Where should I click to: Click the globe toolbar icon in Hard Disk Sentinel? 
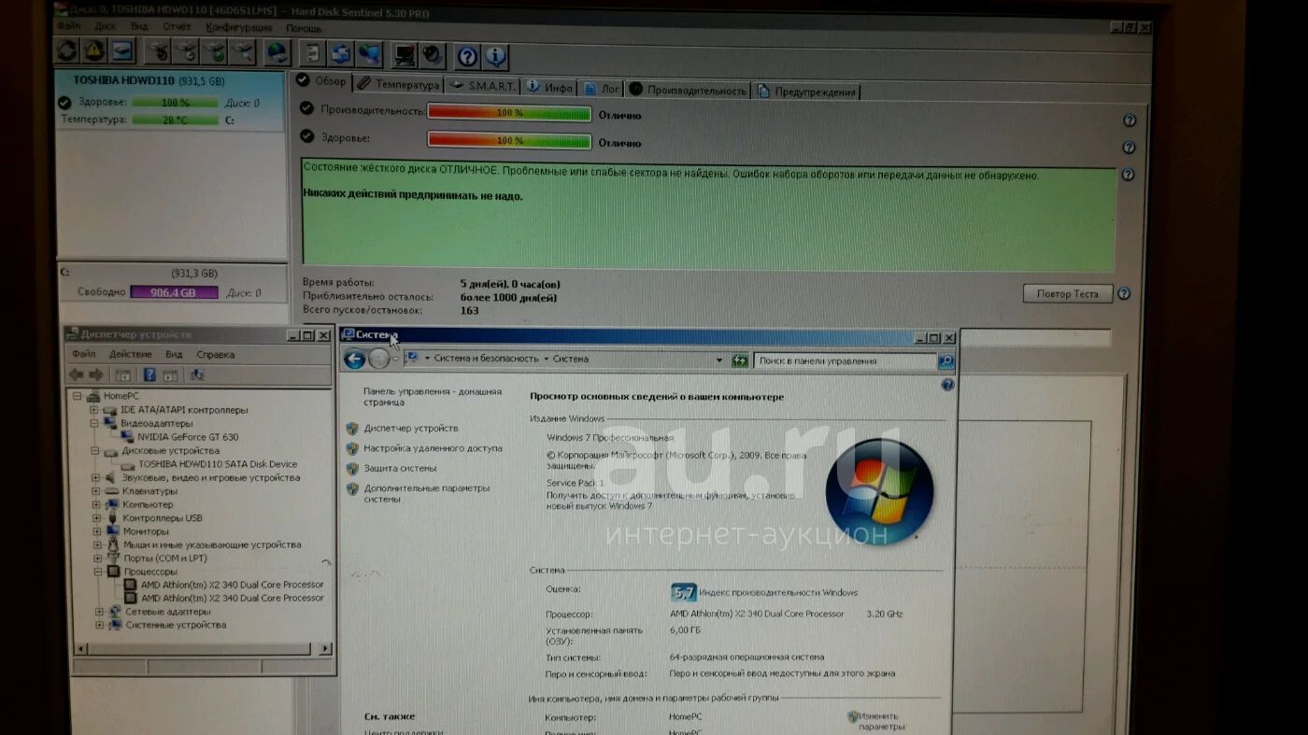click(277, 53)
